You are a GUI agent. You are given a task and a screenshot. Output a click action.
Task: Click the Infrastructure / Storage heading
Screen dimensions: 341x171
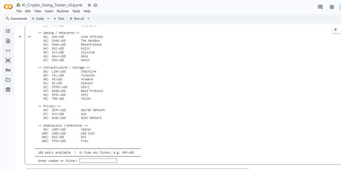click(64, 67)
